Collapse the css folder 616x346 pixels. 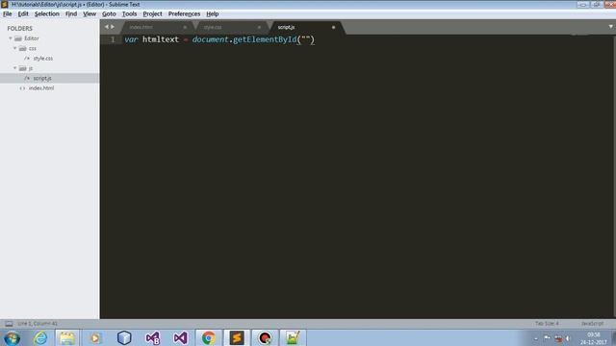15,48
